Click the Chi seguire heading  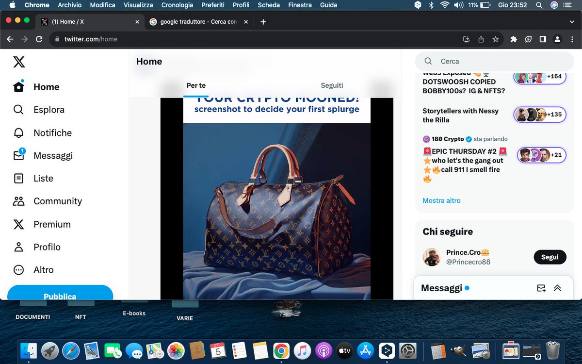pyautogui.click(x=448, y=232)
